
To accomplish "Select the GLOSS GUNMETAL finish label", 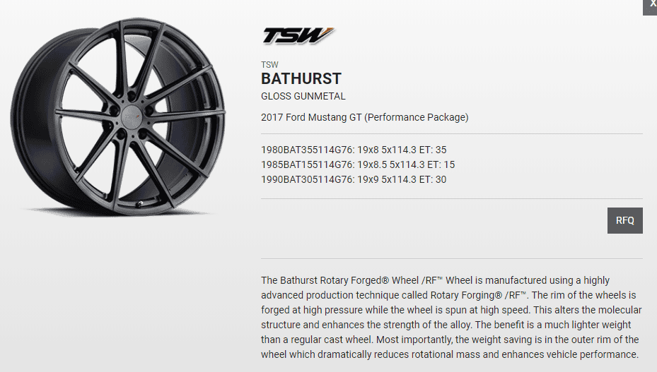I will coord(303,96).
